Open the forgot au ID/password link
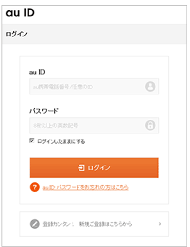The width and height of the screenshot is (190, 247). [85, 187]
